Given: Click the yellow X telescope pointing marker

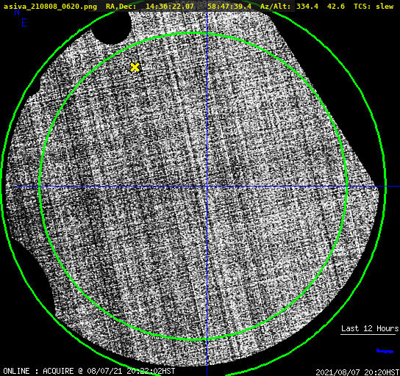Looking at the screenshot, I should 135,68.
